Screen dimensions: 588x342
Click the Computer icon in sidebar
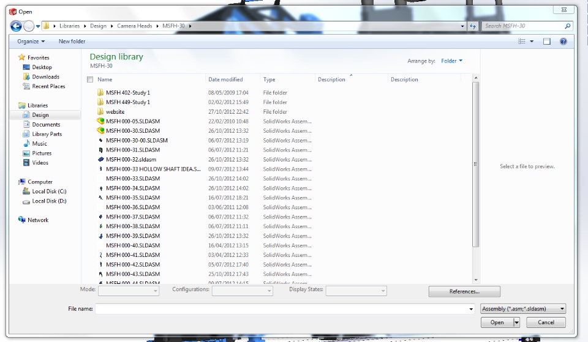[22, 182]
